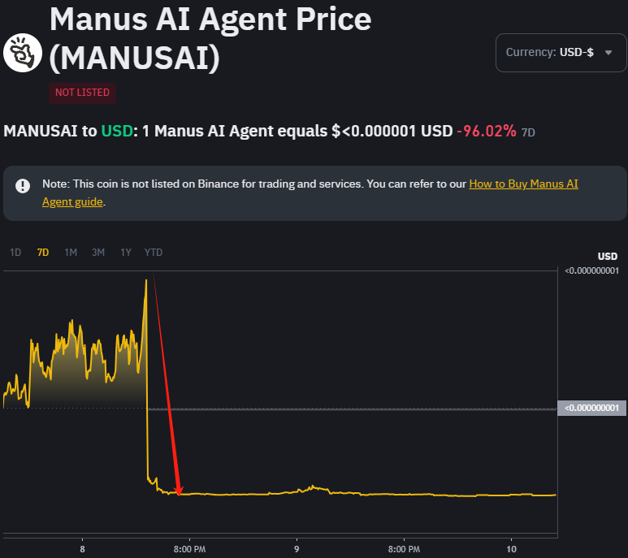Screen dimensions: 628x558
Task: Select the 7D chart range tab
Action: (x=43, y=253)
